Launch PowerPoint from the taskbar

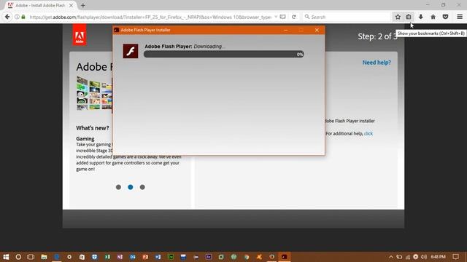145,257
